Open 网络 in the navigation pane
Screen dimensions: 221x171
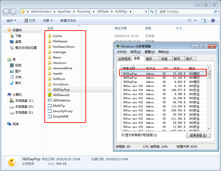click(15, 124)
